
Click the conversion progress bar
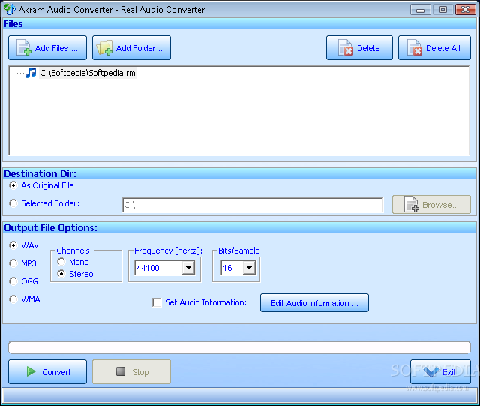(x=239, y=347)
